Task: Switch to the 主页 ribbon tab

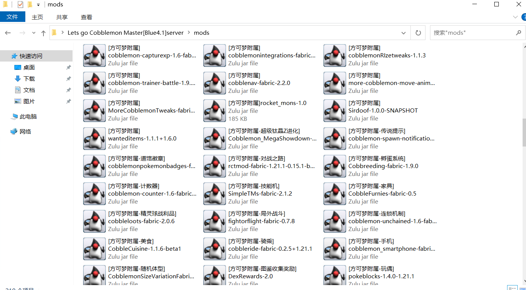Action: tap(37, 17)
